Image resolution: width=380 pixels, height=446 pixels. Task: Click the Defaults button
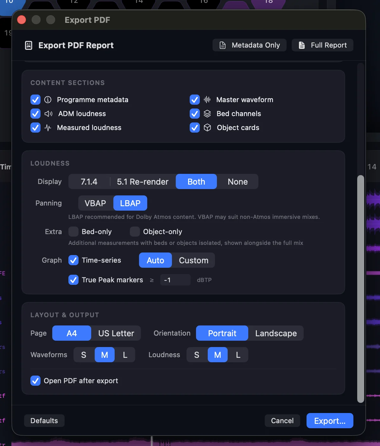point(44,421)
